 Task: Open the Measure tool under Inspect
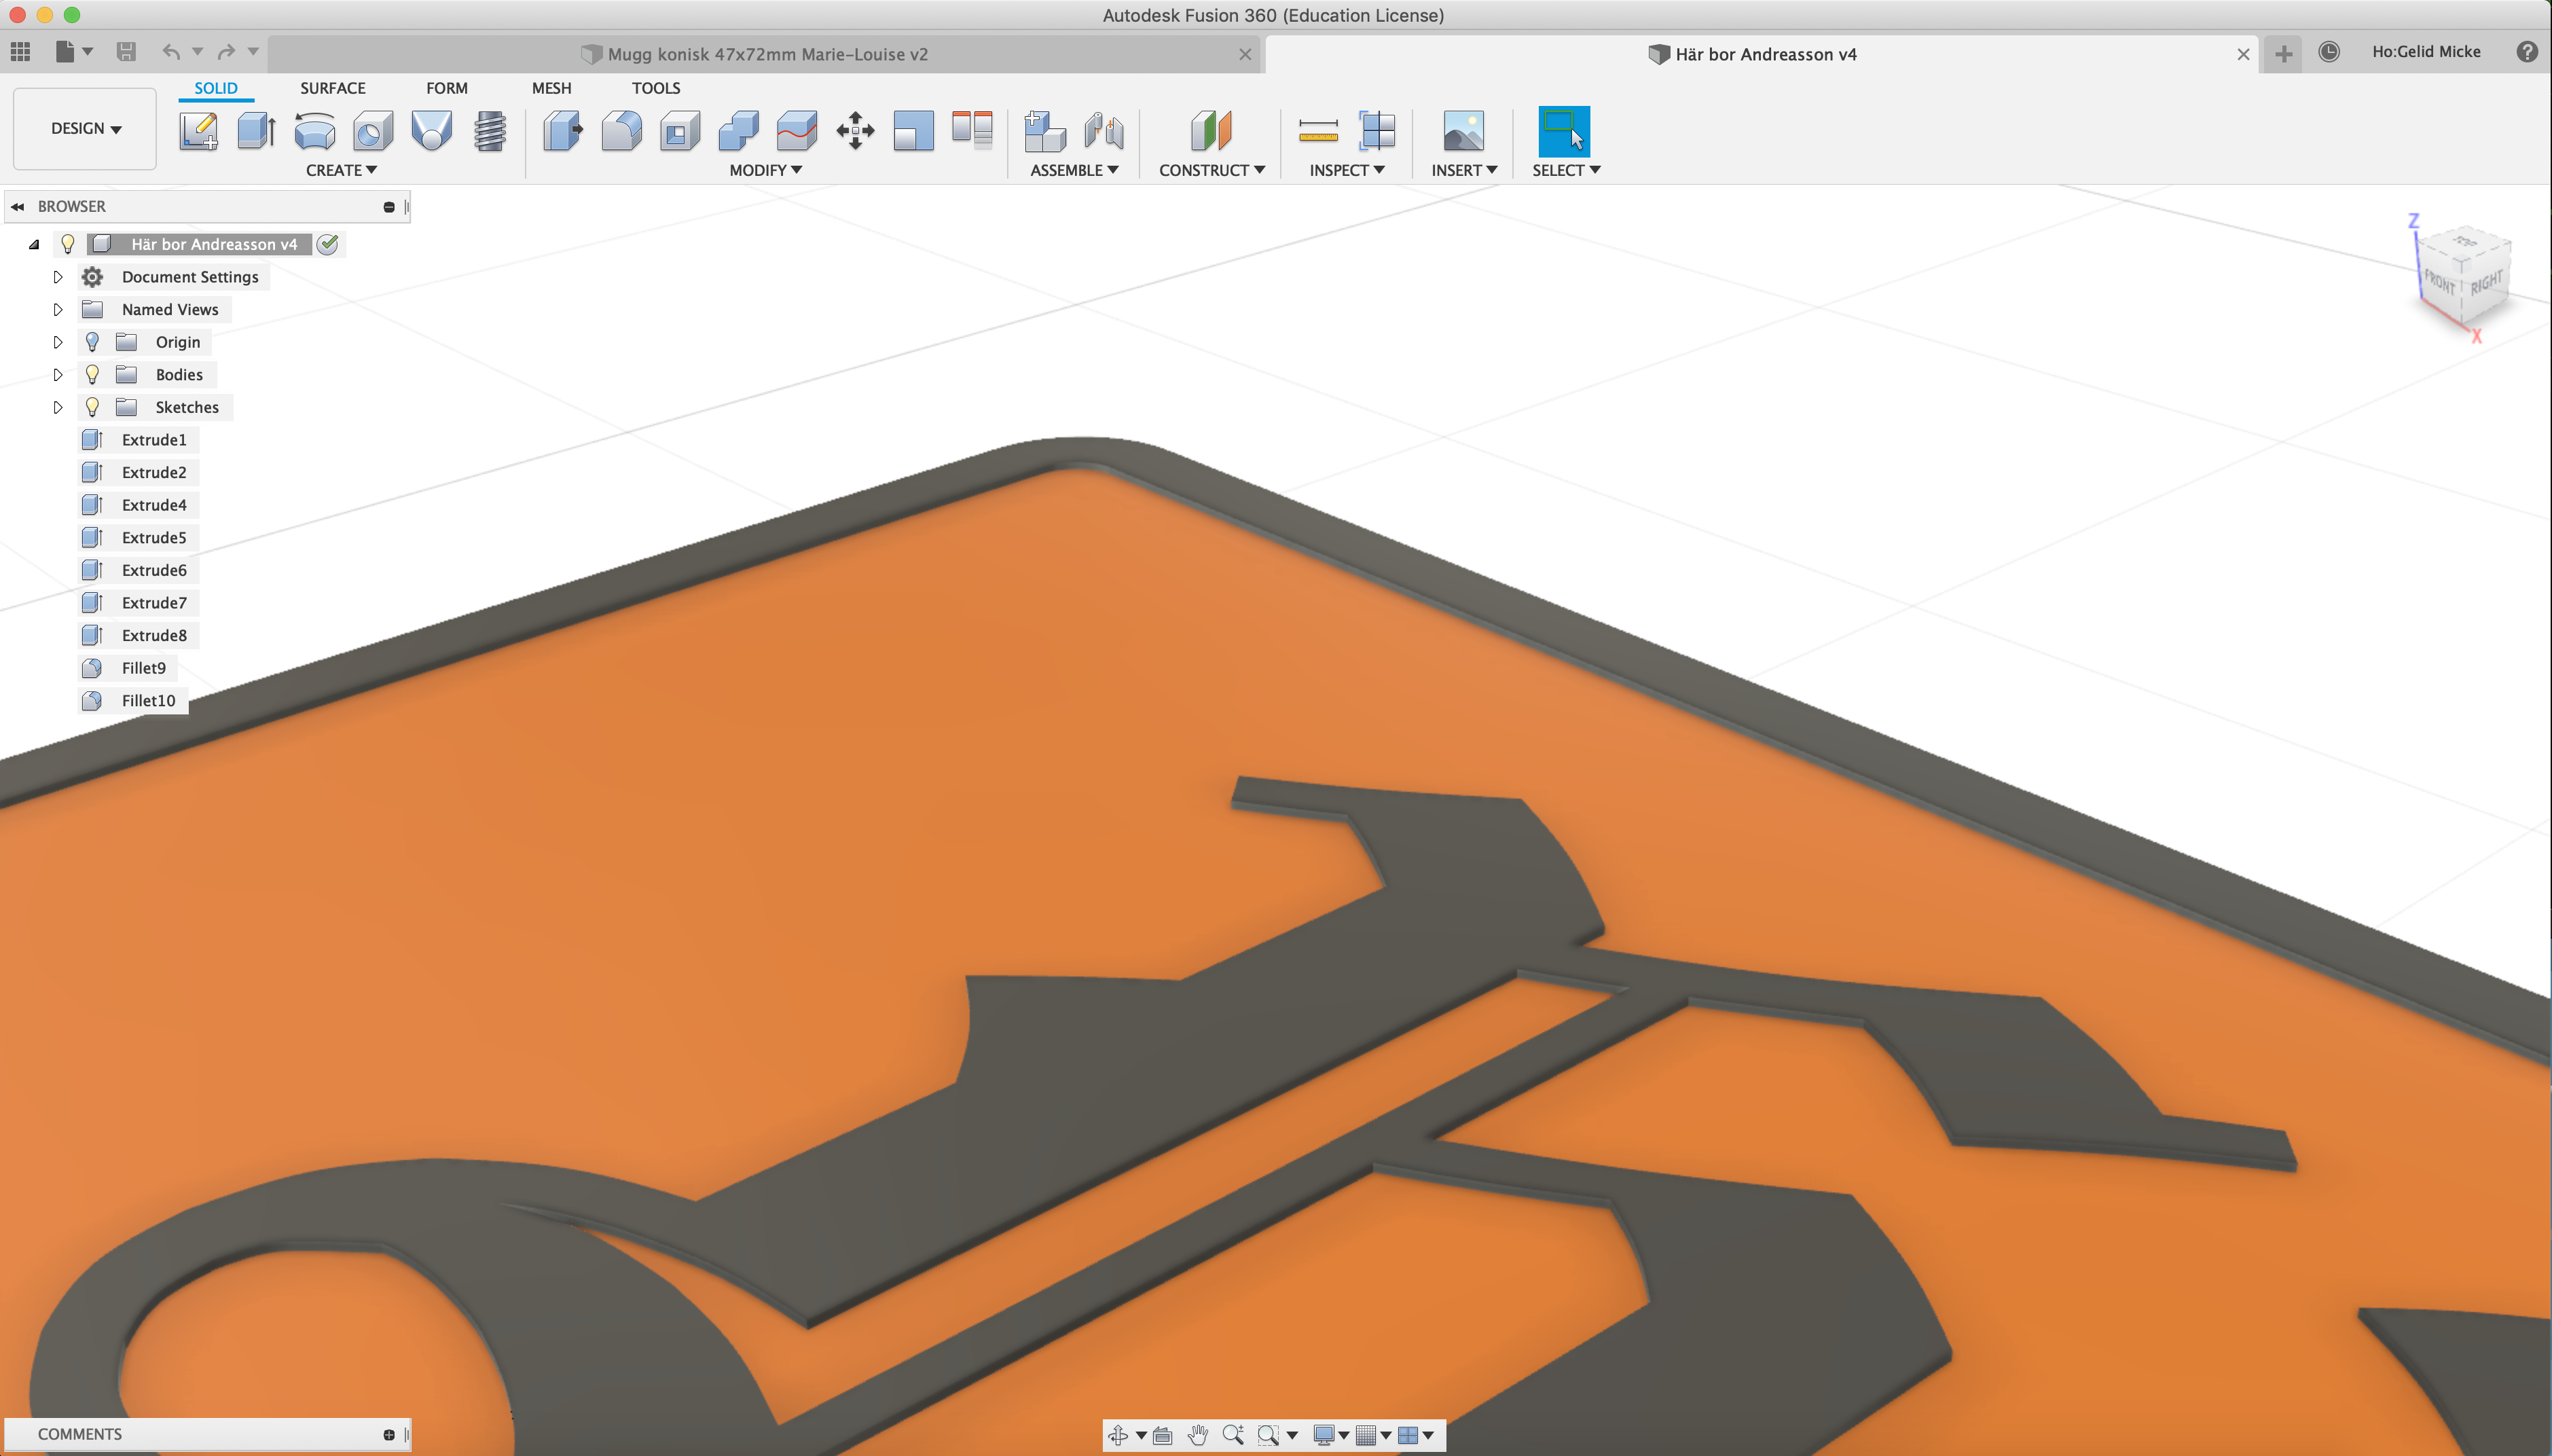[x=1318, y=131]
